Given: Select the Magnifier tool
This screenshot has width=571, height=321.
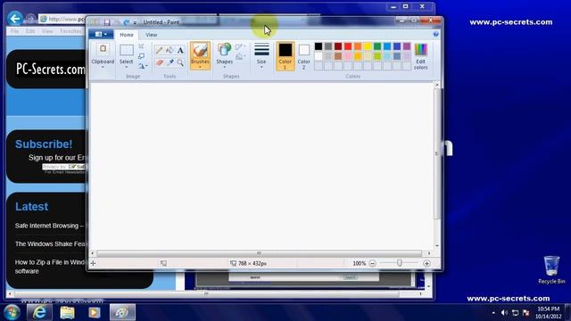Looking at the screenshot, I should pyautogui.click(x=180, y=62).
